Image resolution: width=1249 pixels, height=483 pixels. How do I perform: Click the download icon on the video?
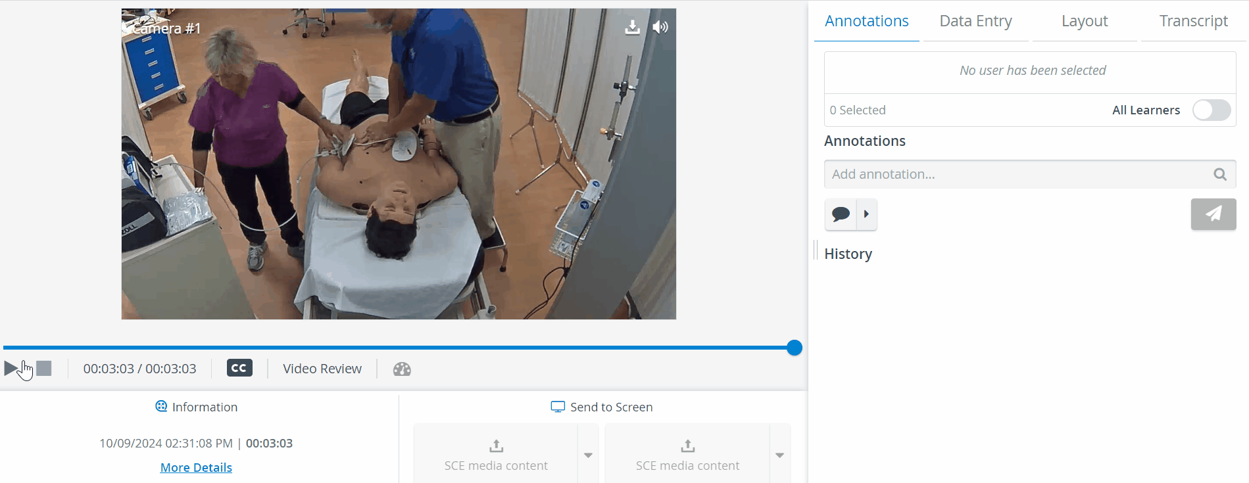[632, 27]
